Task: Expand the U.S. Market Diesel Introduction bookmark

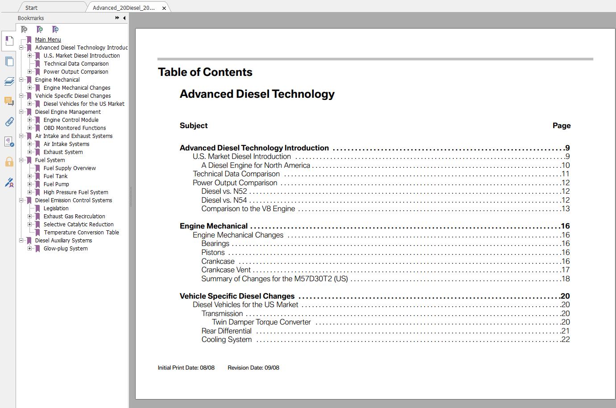Action: point(30,56)
